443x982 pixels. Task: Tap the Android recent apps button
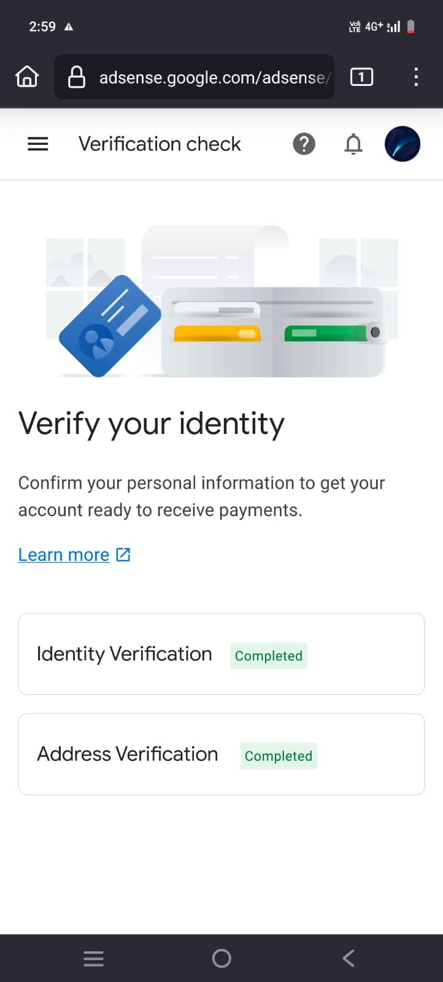pos(93,959)
